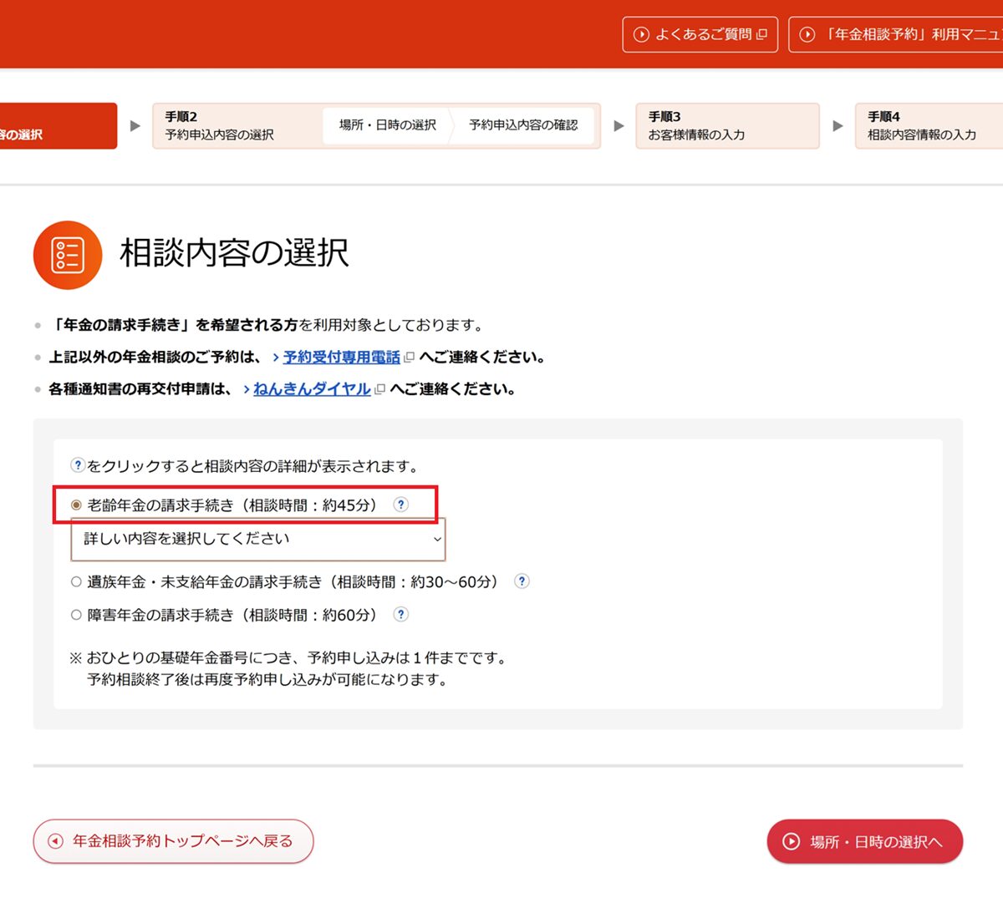1003x898 pixels.
Task: Open the ねんきんダイヤル link
Action: (312, 389)
